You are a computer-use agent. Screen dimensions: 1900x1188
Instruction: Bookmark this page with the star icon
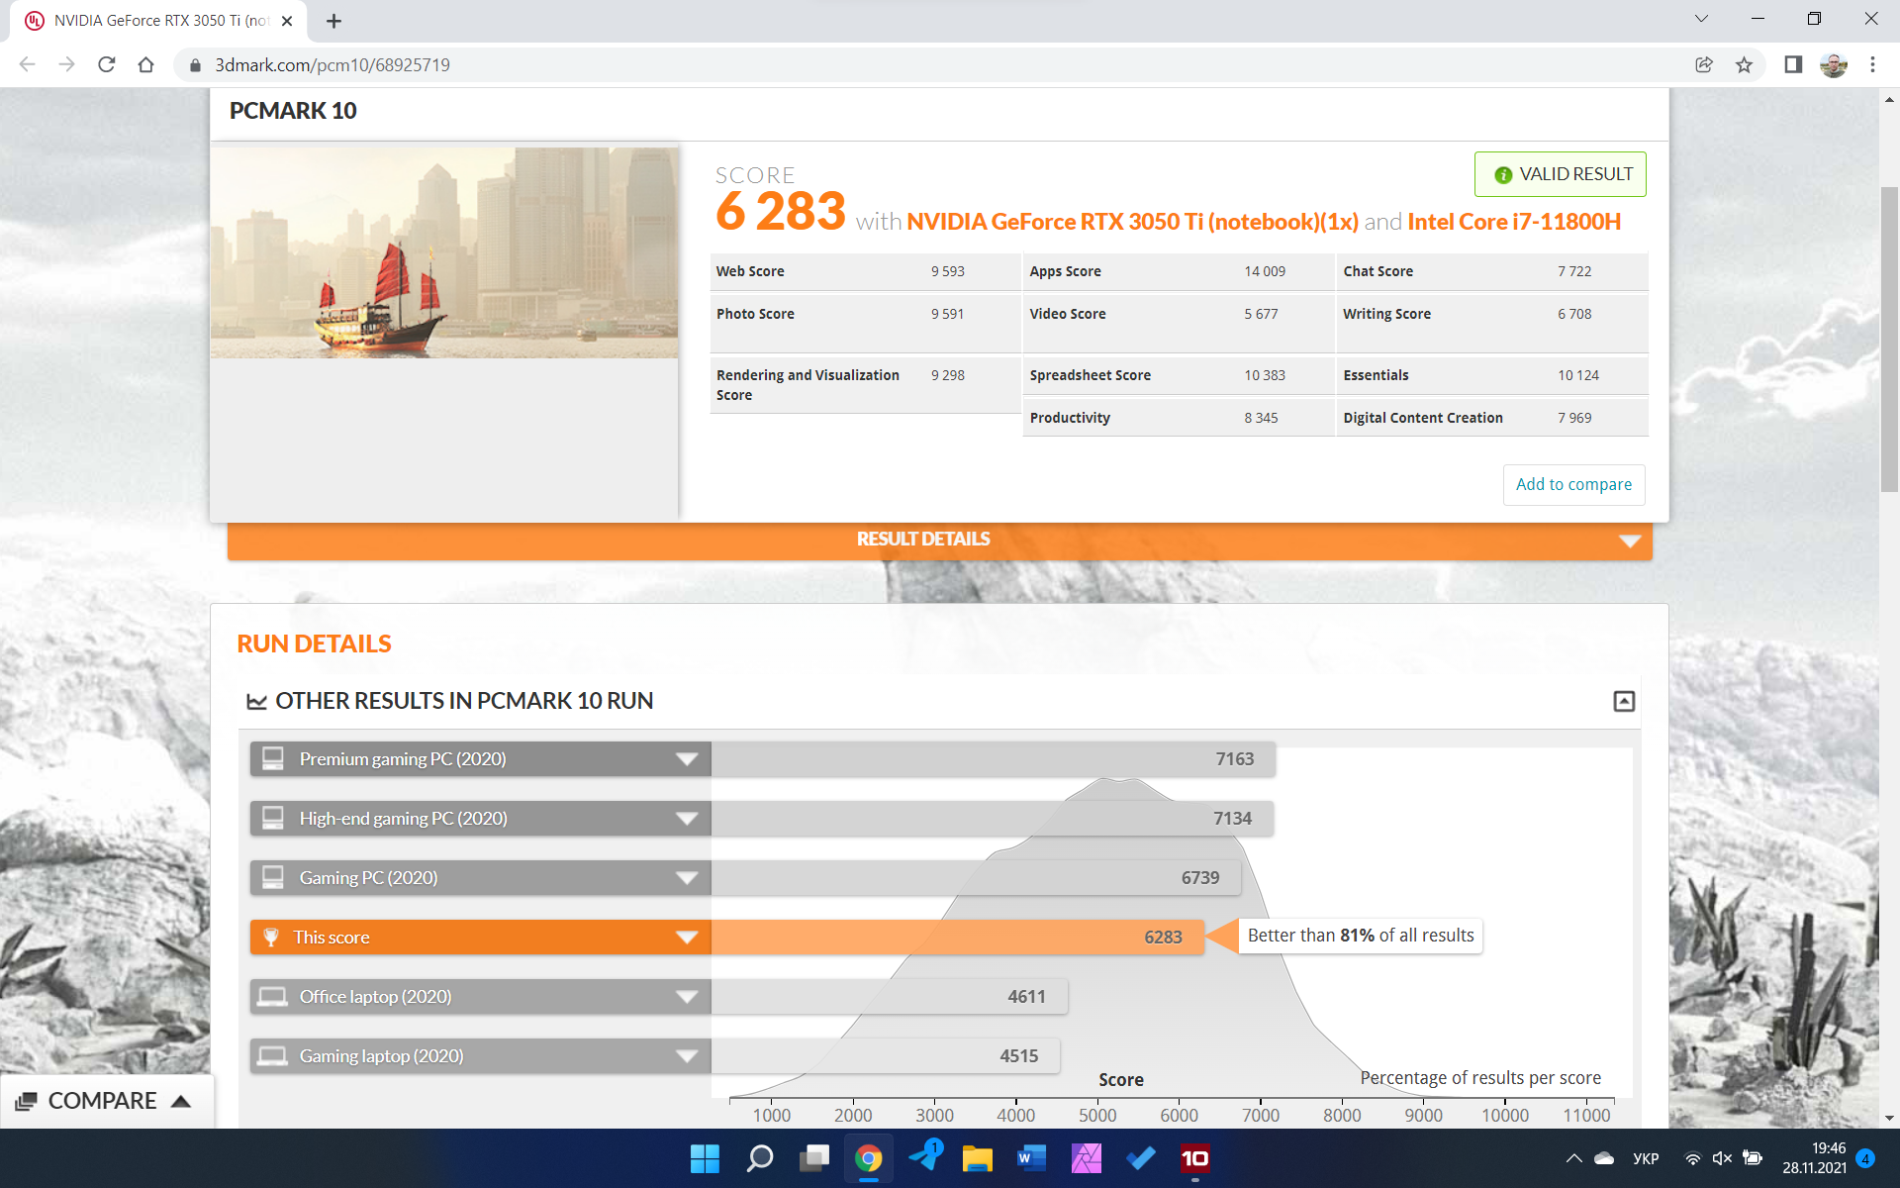[x=1744, y=64]
